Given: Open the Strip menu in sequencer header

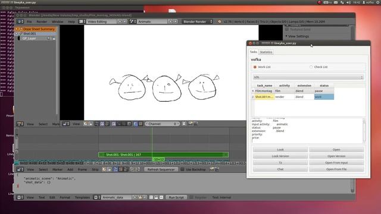Looking at the screenshot, I should [x=95, y=169].
